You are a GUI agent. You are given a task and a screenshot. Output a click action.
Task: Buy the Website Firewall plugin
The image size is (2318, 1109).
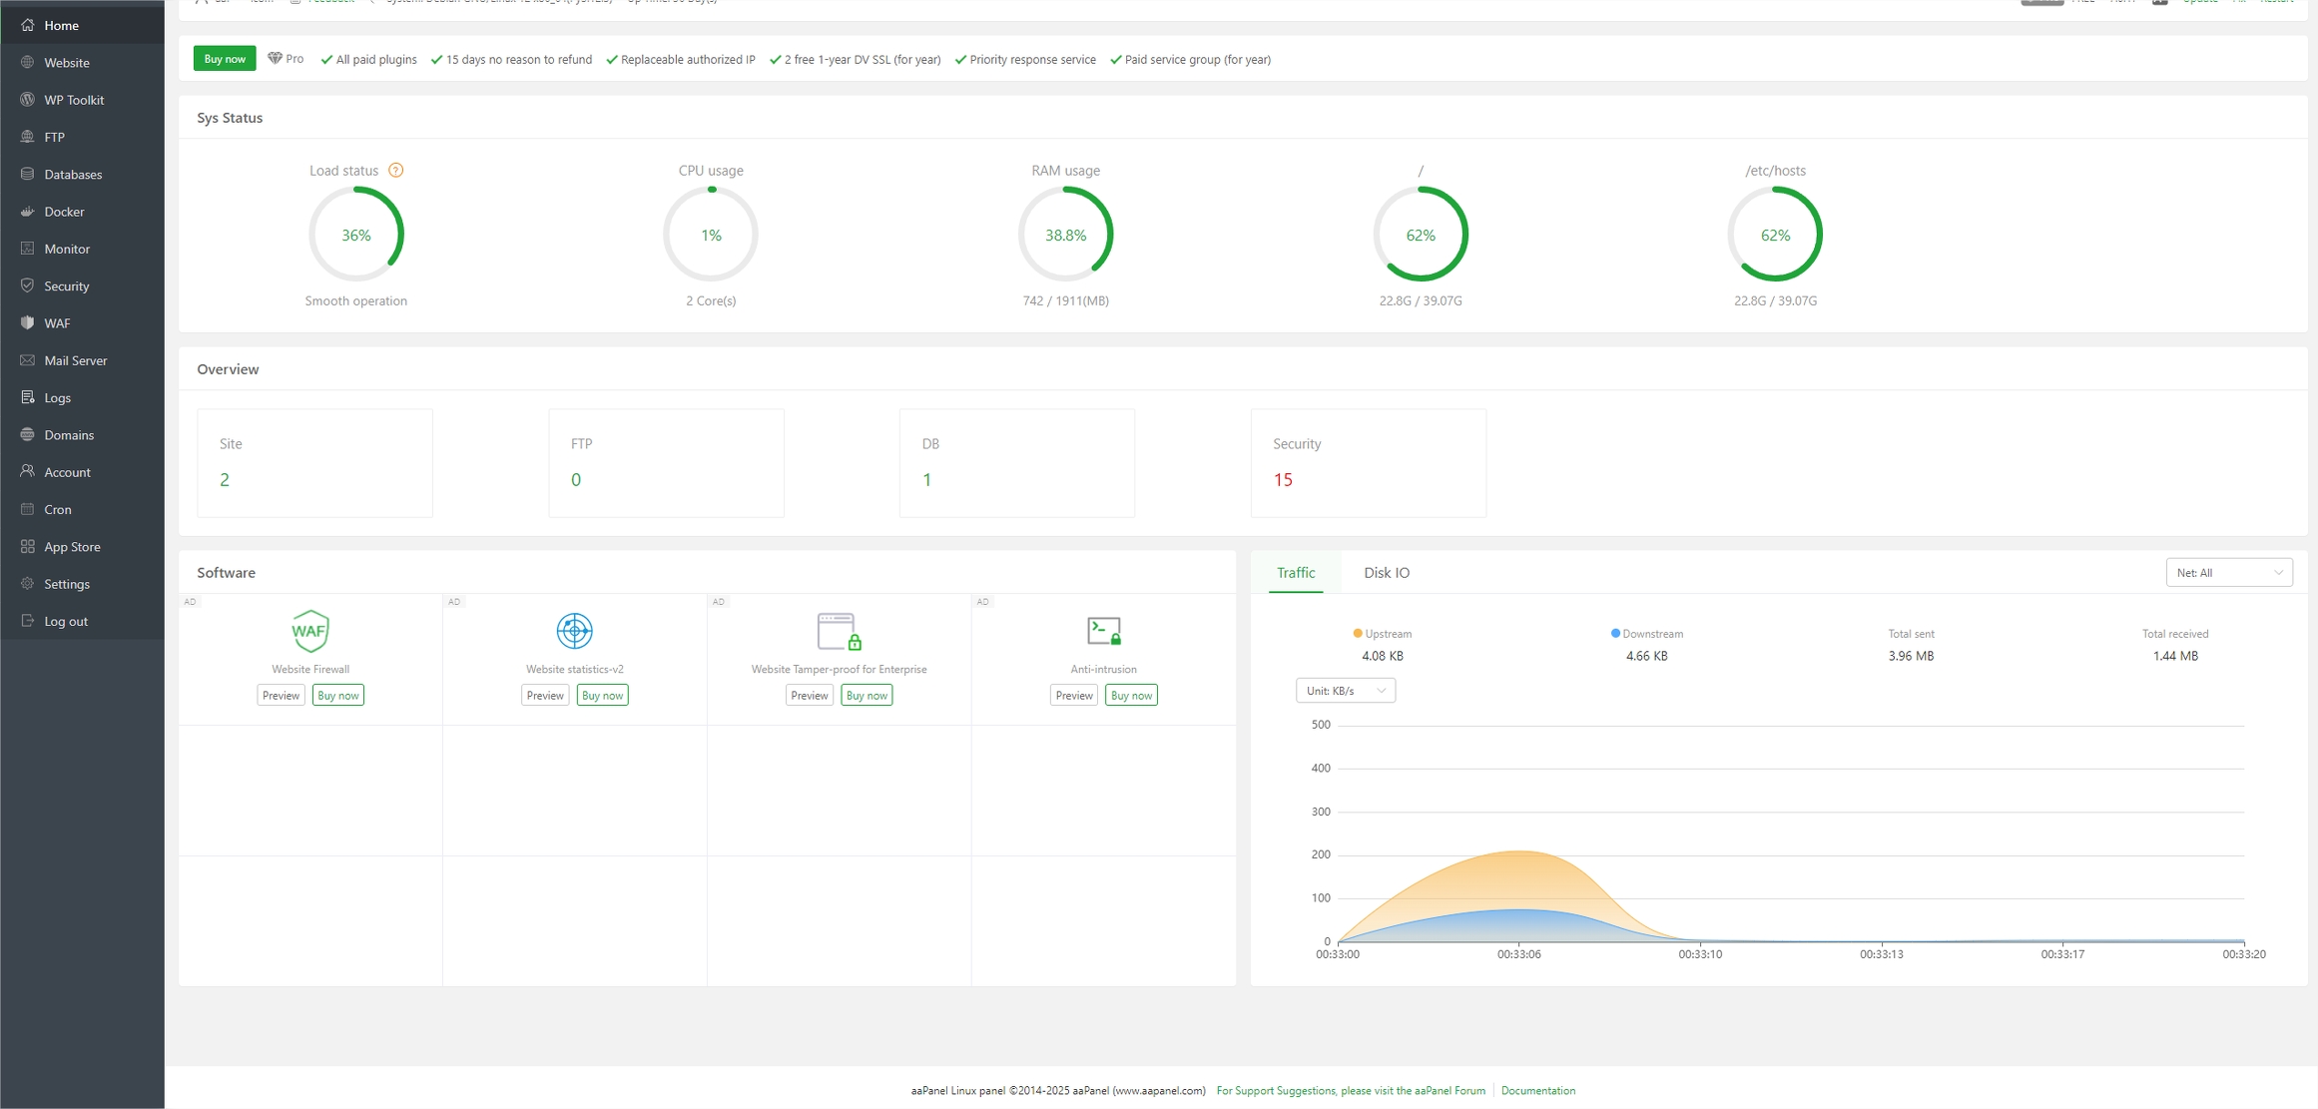[x=338, y=696]
